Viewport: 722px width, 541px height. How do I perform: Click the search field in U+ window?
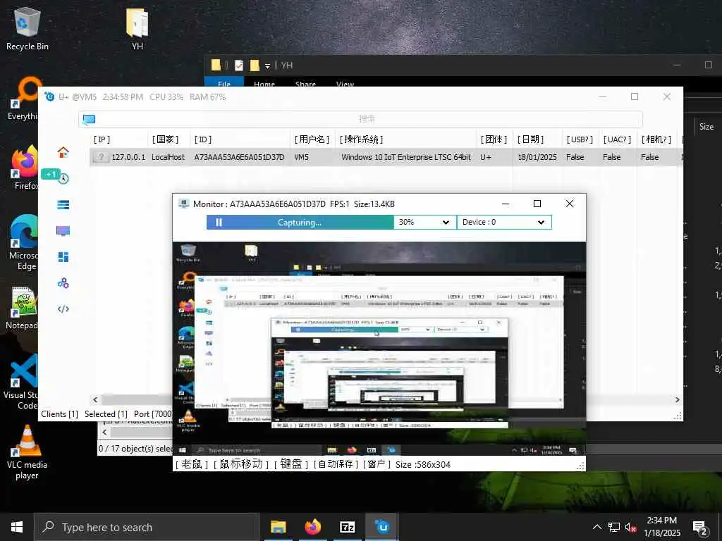pos(360,119)
